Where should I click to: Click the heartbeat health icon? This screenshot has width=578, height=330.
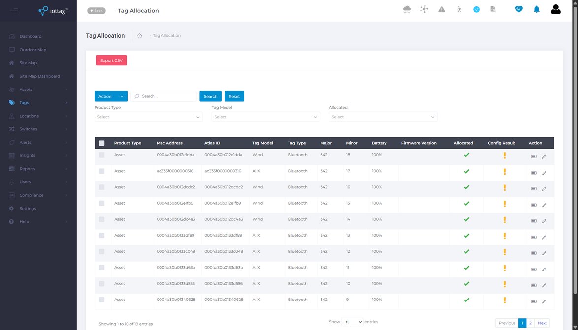(x=519, y=9)
